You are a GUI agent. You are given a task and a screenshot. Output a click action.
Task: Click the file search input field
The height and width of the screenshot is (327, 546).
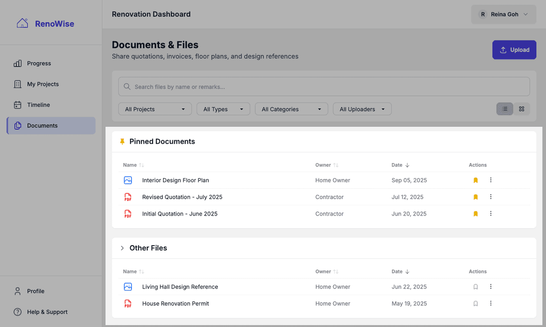(324, 86)
